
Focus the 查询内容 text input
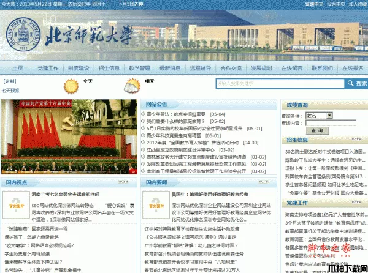pos(331,123)
